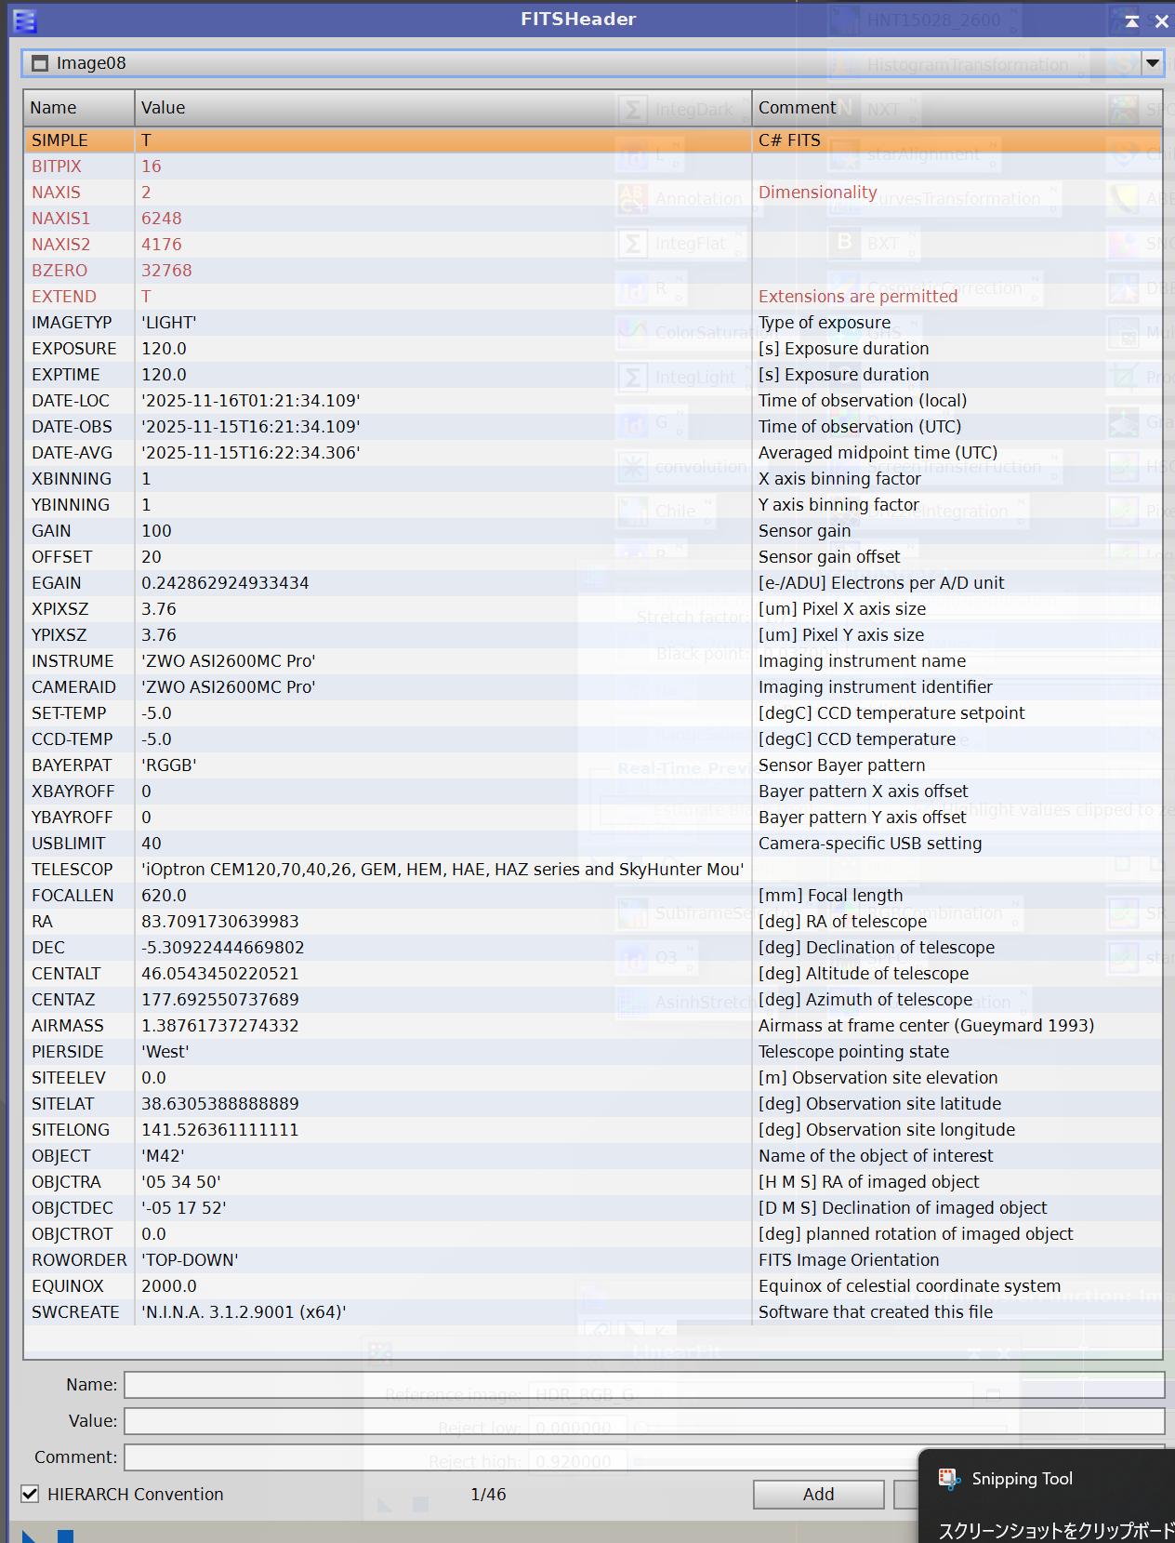The width and height of the screenshot is (1175, 1543).
Task: Close the FITSHeader dialog
Action: [x=1161, y=20]
